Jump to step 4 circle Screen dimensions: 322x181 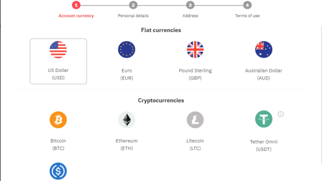(x=247, y=5)
